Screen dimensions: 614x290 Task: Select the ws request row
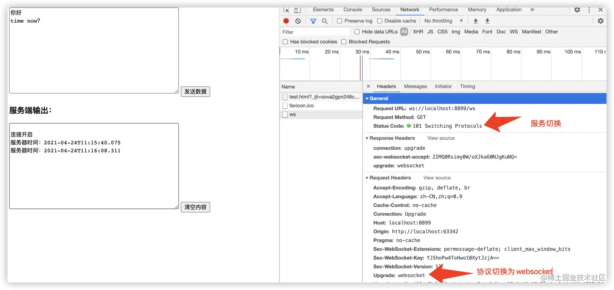coord(321,114)
